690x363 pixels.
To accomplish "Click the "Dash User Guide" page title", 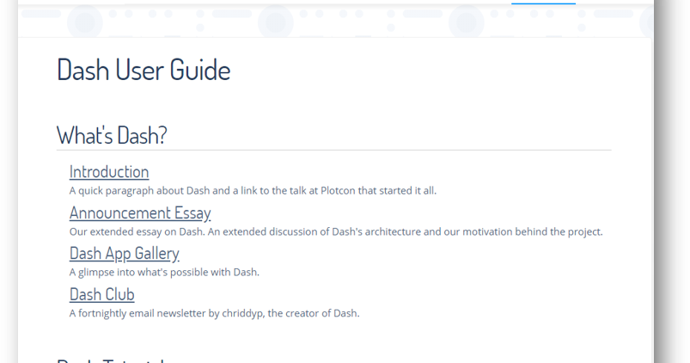I will (143, 70).
